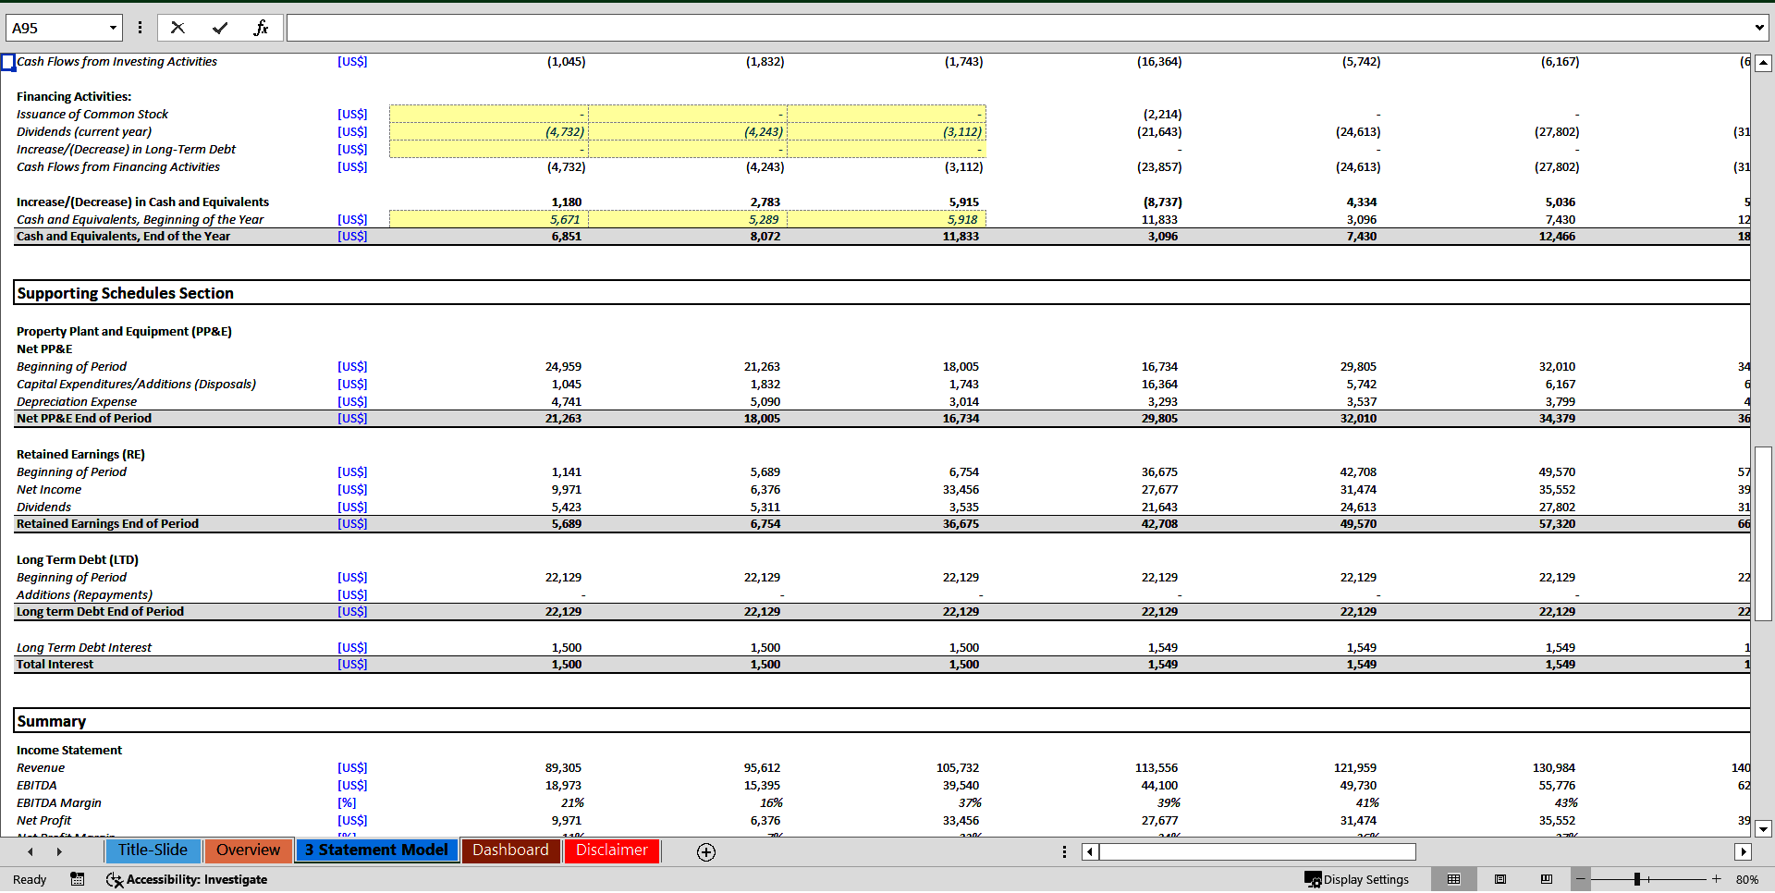Click the horizontal scrollbar thumb

[1257, 851]
